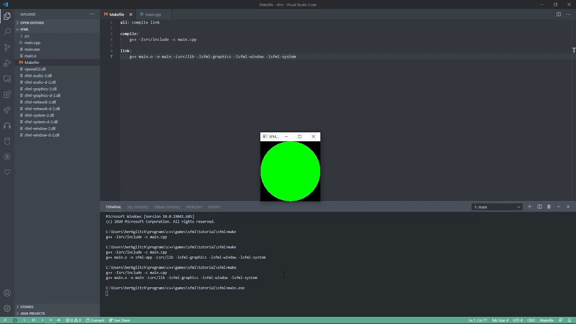Switch to the SQL Console panel tab
This screenshot has width=576, height=324.
(x=138, y=207)
